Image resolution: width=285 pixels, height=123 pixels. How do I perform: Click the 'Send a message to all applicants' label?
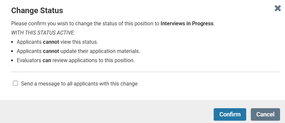[79, 84]
